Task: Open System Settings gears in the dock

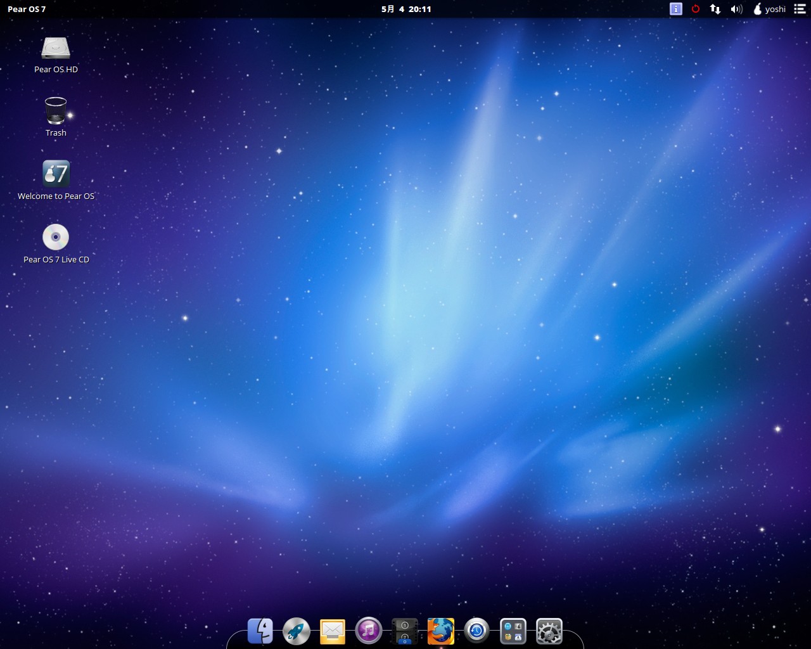Action: (549, 631)
